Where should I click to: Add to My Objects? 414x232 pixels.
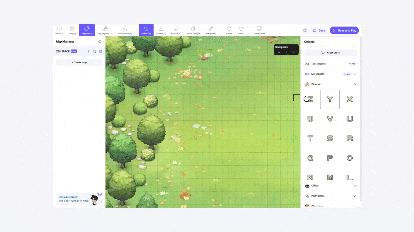(x=347, y=74)
